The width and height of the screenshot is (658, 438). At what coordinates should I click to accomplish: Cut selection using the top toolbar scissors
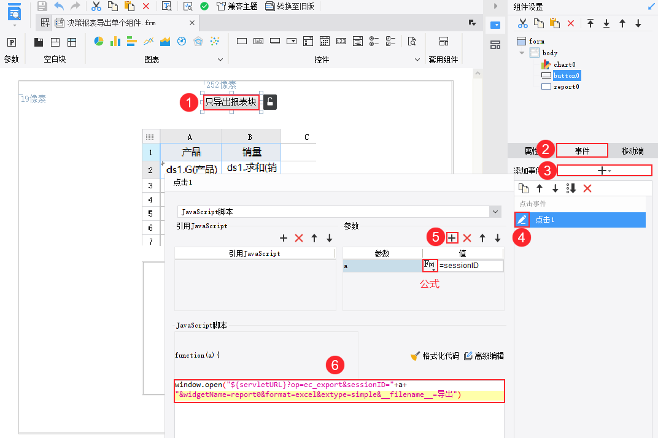[96, 6]
